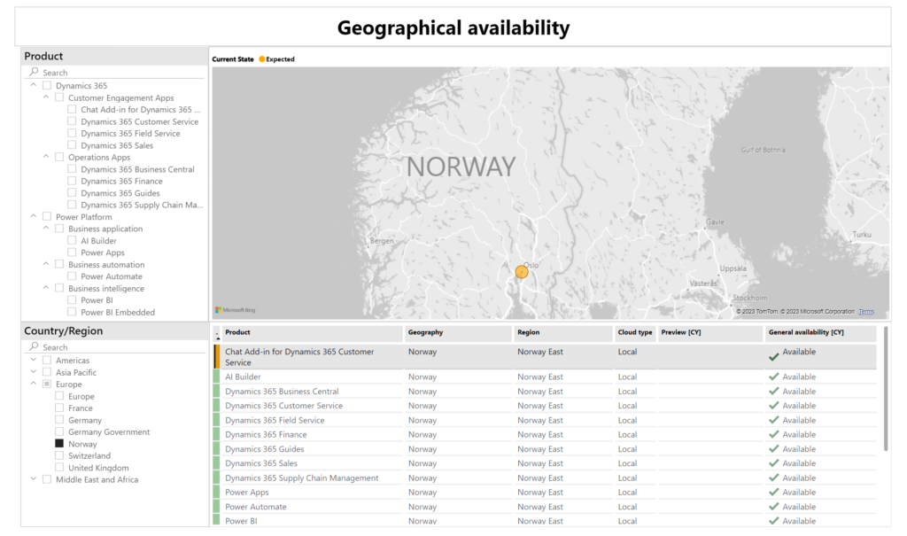Click 'Chat Add-in for Dynamics 365 Customer Service' in the table

299,356
